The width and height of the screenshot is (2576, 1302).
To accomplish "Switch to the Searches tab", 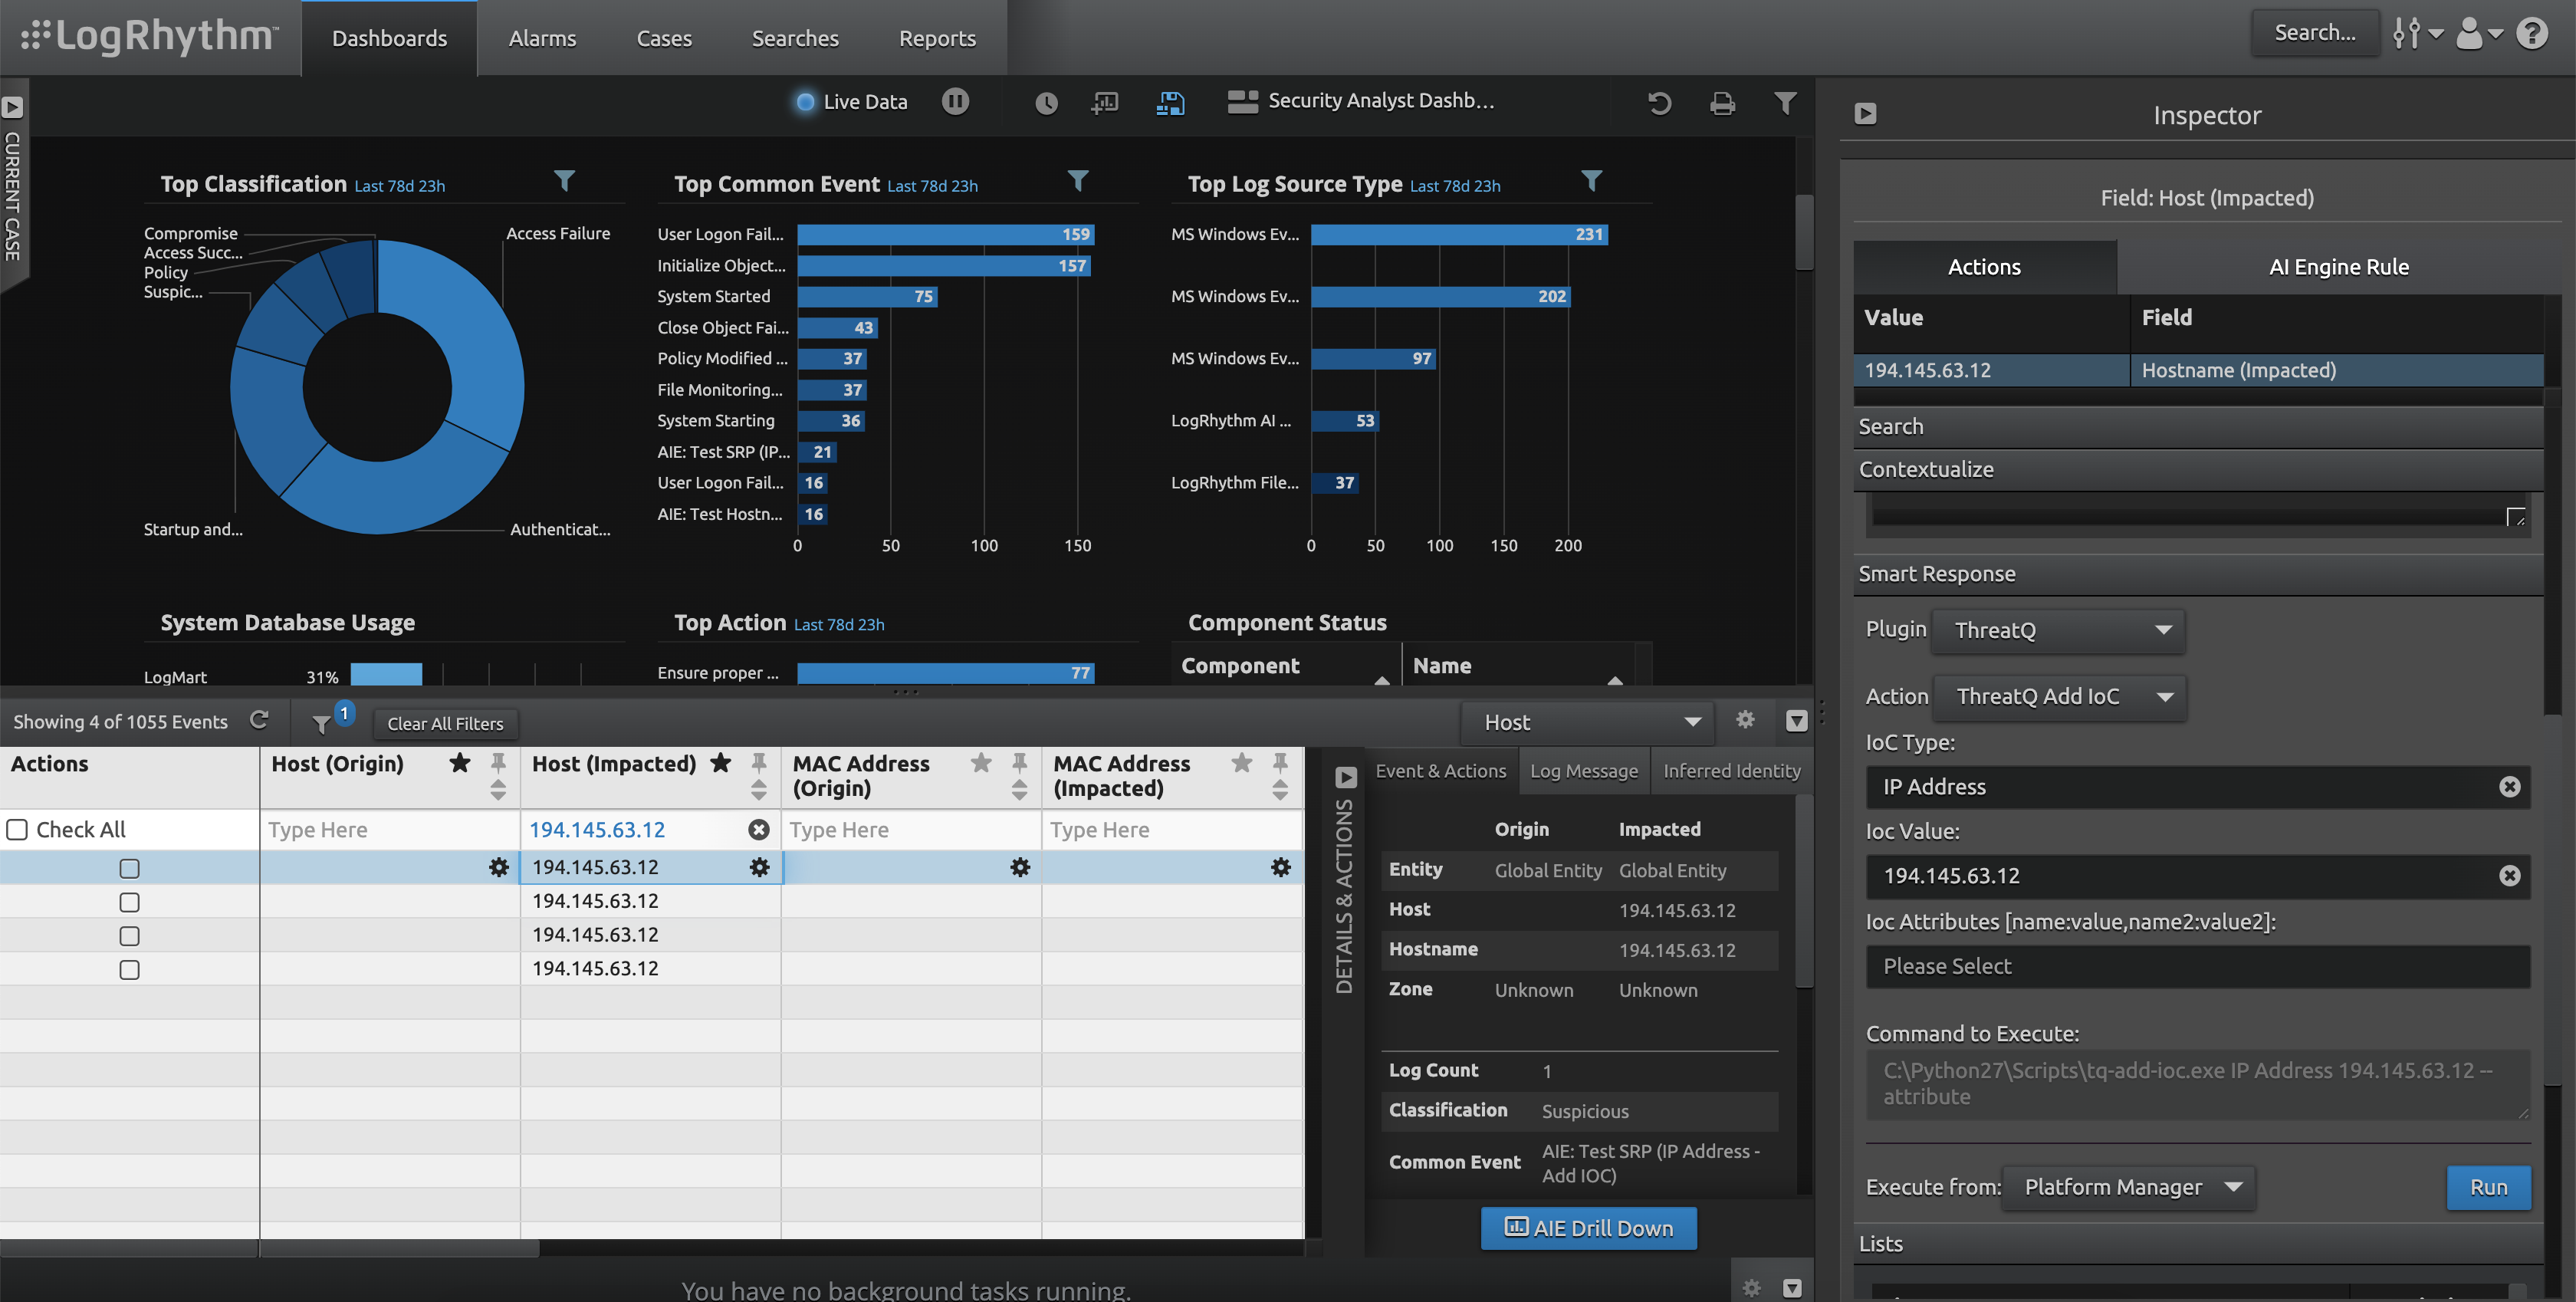I will 795,38.
